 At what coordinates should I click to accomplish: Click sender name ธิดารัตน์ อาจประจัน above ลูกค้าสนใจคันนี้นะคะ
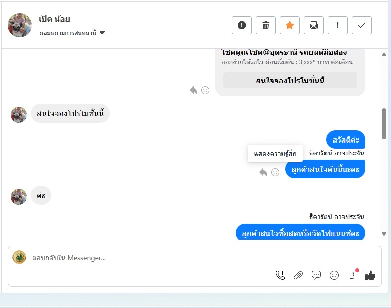[336, 153]
